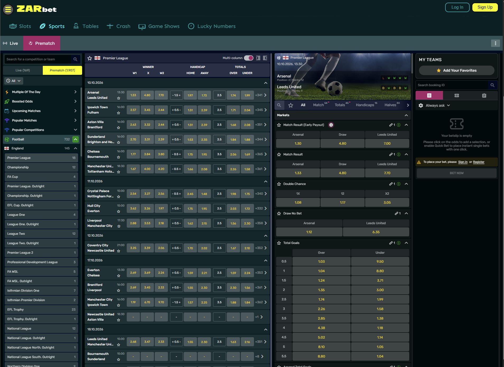504x367 pixels.
Task: Open FA Cup competition in sidebar
Action: tap(41, 177)
